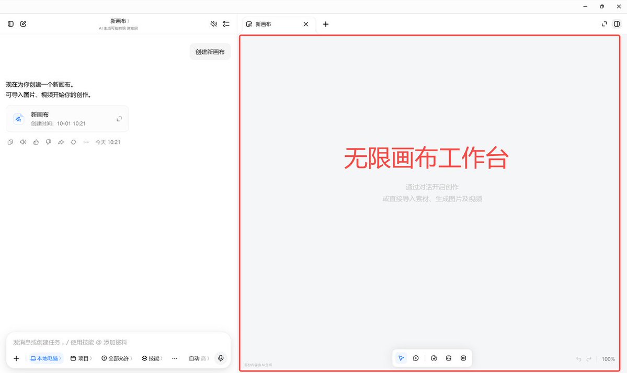Click the 创建新画布 message bubble
The image size is (627, 373).
tap(210, 52)
